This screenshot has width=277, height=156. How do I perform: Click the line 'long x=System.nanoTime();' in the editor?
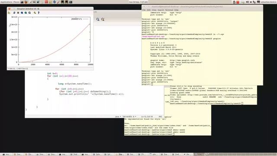(75, 84)
